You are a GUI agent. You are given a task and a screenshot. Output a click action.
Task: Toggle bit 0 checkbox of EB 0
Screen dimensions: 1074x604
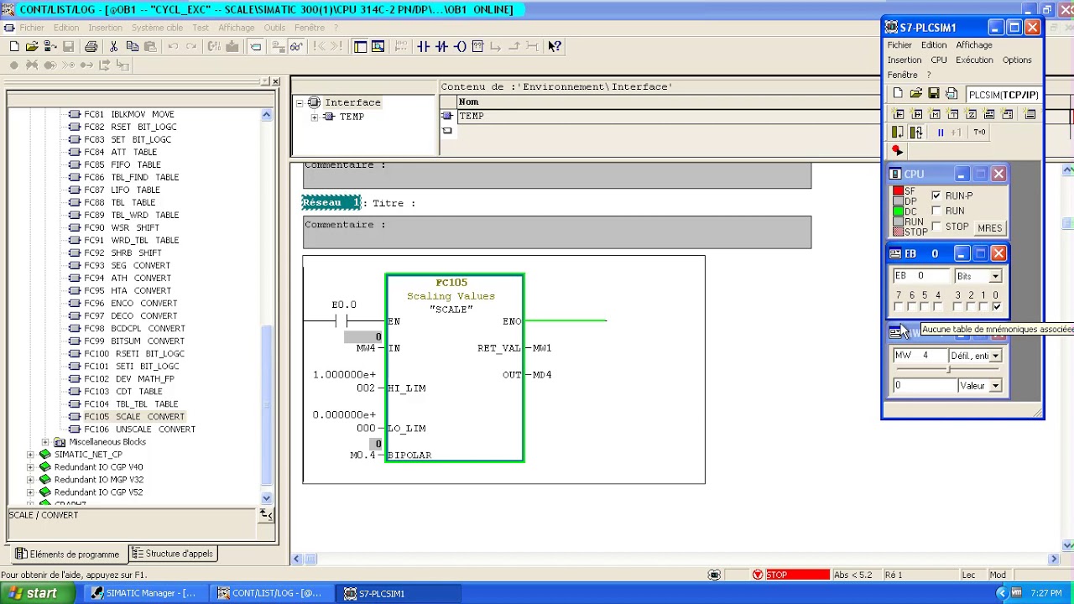996,307
